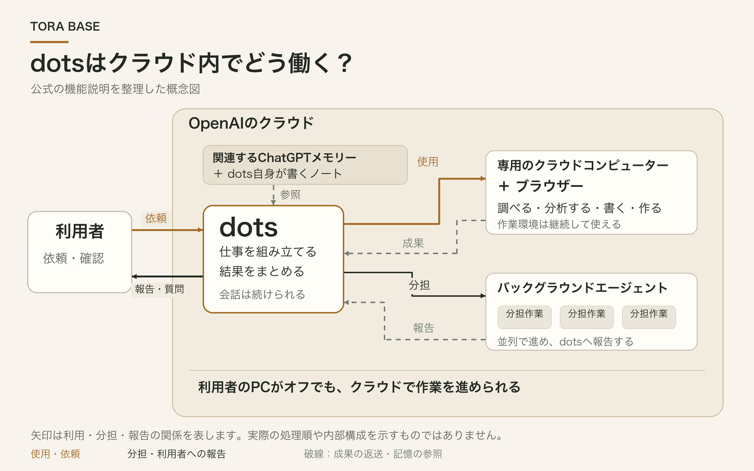The height and width of the screenshot is (471, 754).
Task: Click '作業環境は継続して使える' note
Action: pyautogui.click(x=559, y=224)
